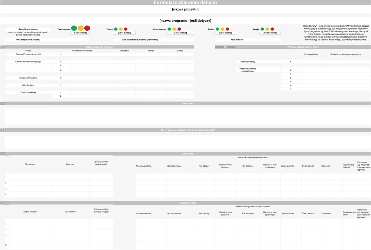The image size is (371, 250).
Task: Select the A1. section marker
Action: click(2, 47)
